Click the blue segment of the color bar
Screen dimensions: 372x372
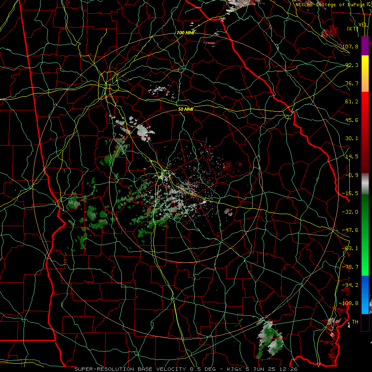click(x=365, y=295)
